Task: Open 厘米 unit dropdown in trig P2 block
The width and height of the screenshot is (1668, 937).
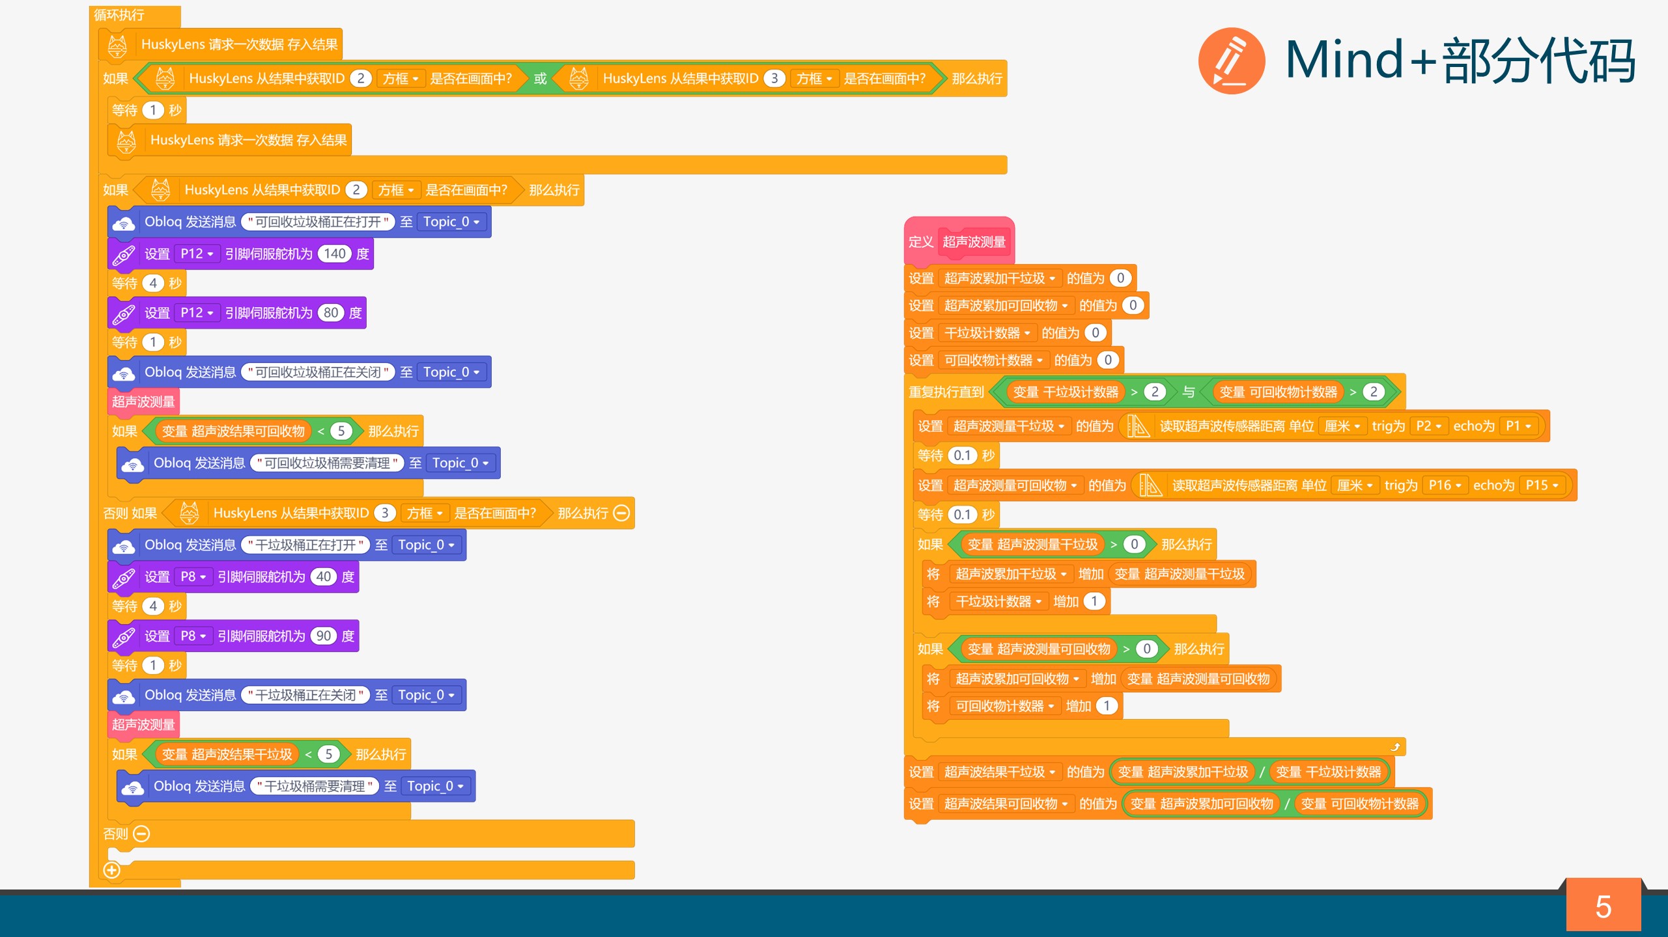Action: [x=1342, y=426]
